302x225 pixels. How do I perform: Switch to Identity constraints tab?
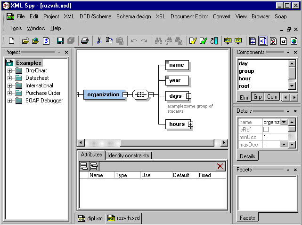point(128,155)
